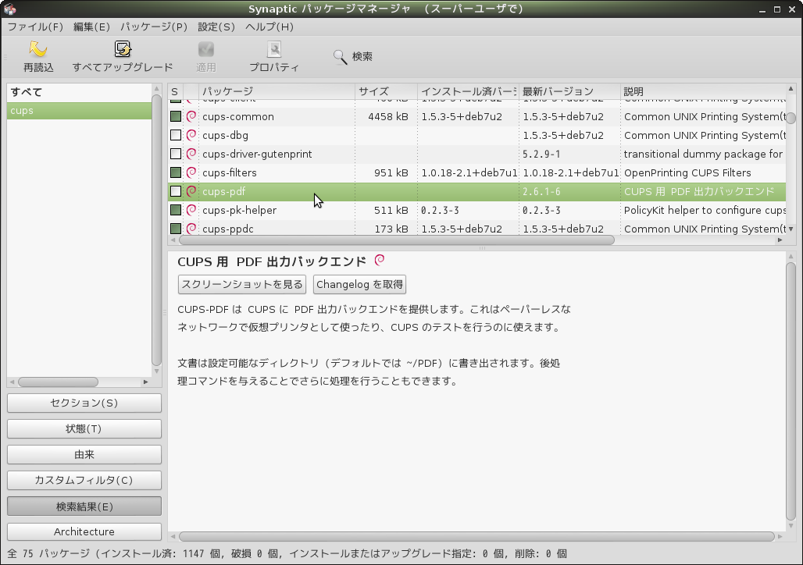Click the sidebar horizontal scrollbar thumb
The image size is (803, 565).
[59, 382]
